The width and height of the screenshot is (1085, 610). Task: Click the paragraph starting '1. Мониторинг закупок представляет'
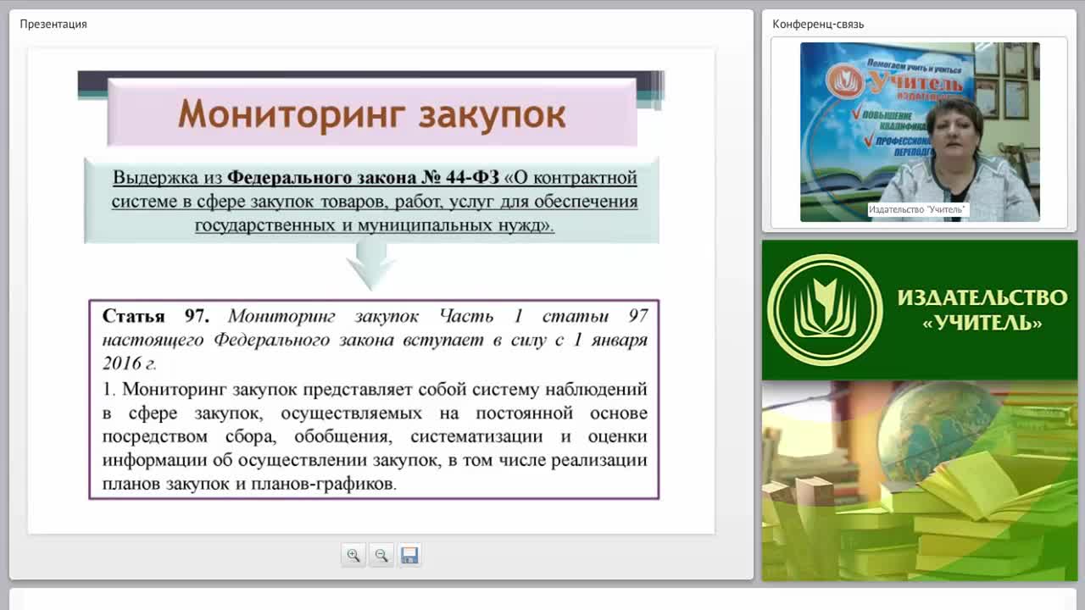click(375, 436)
